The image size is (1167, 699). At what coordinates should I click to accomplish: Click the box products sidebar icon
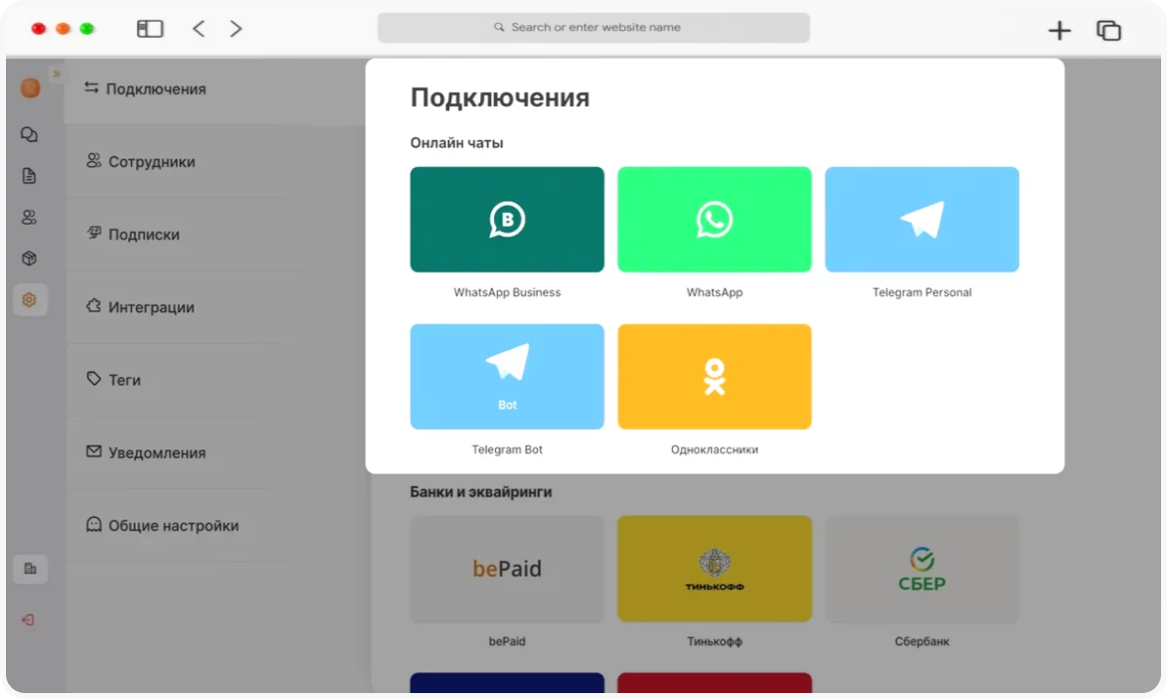29,259
